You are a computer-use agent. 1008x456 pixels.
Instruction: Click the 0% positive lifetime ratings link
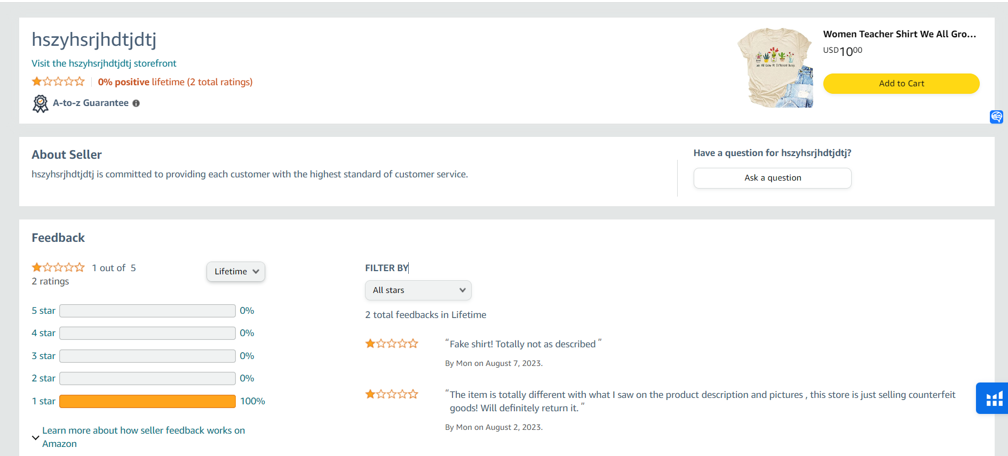[x=175, y=82]
